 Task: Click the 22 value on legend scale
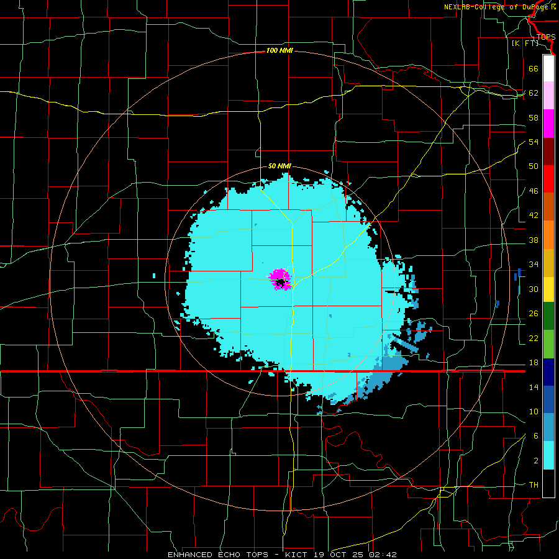(534, 338)
